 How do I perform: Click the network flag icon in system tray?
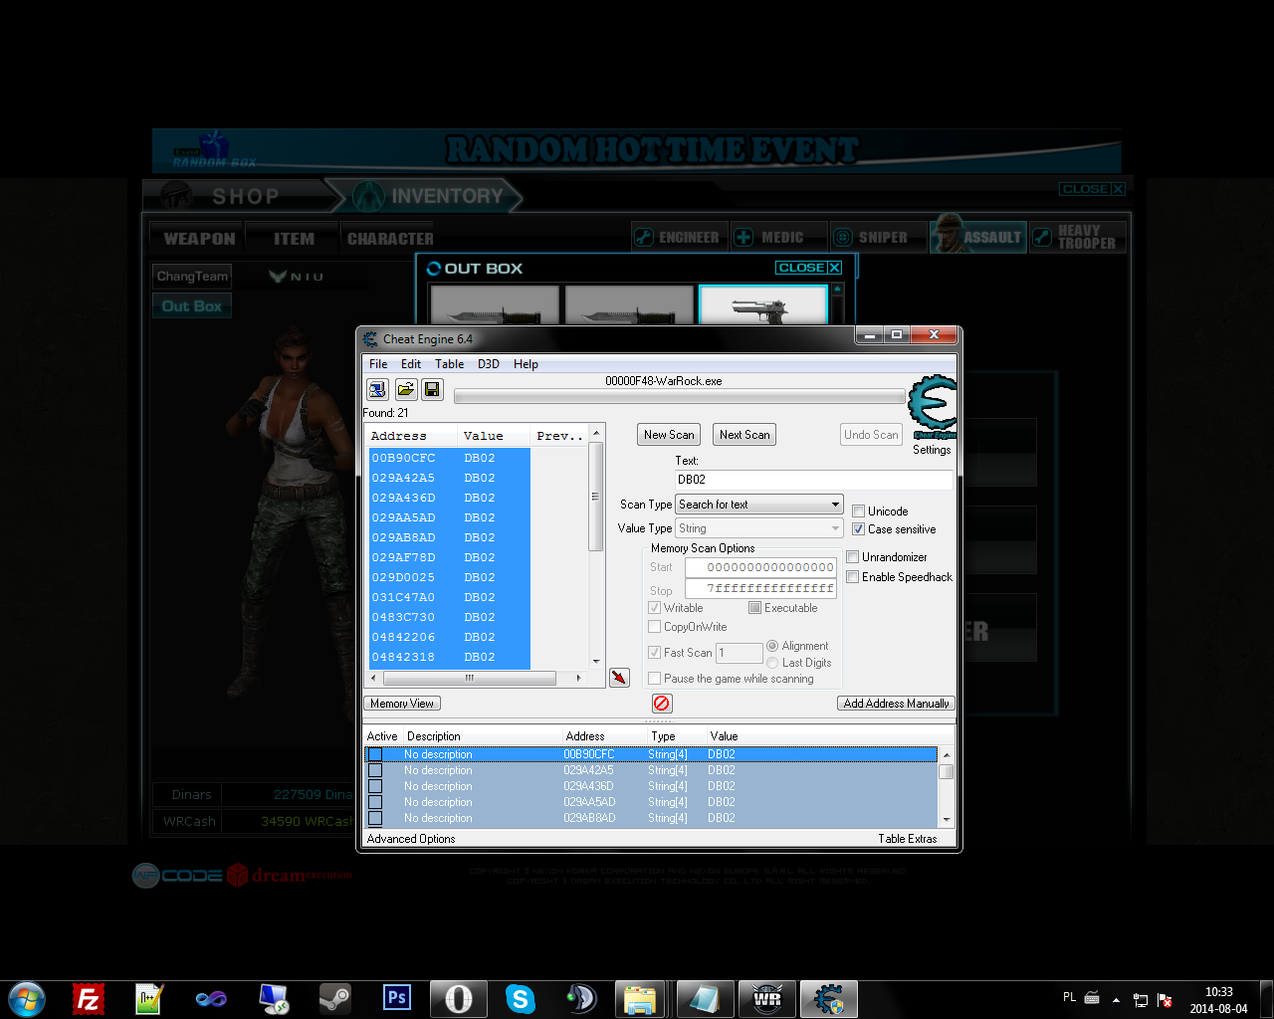pos(1164,1000)
